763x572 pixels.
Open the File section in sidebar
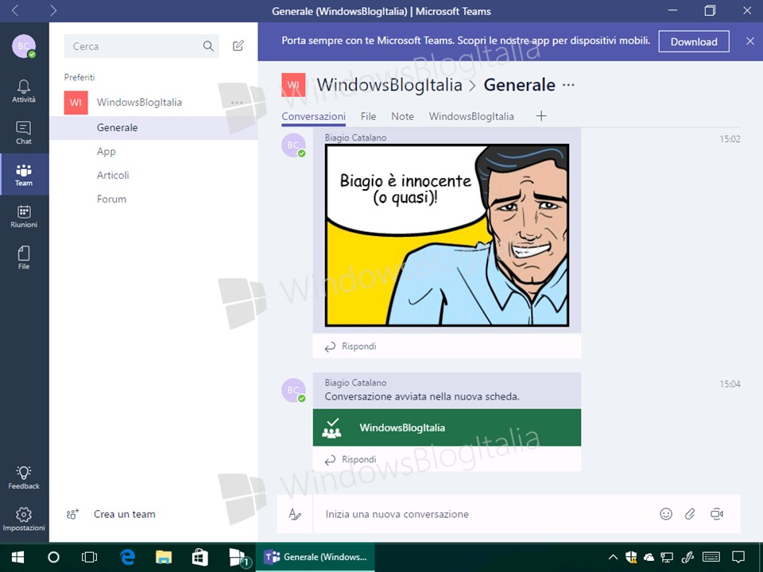(x=24, y=257)
